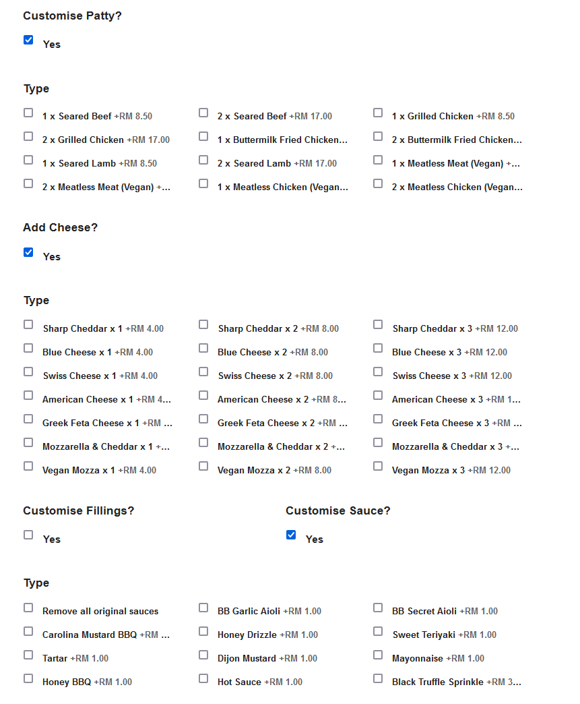
Task: Uncheck Yes under Customise Sauce
Action: pyautogui.click(x=291, y=535)
